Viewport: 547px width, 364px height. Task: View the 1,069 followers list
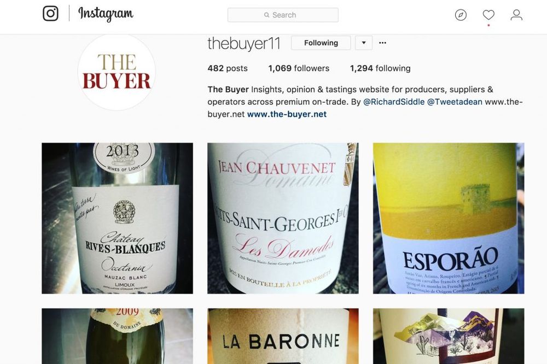point(299,68)
